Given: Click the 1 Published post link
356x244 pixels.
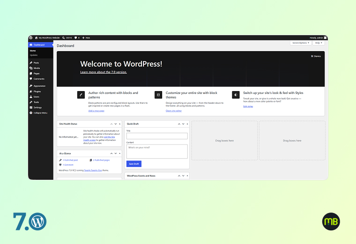Looking at the screenshot, I should tap(70, 160).
